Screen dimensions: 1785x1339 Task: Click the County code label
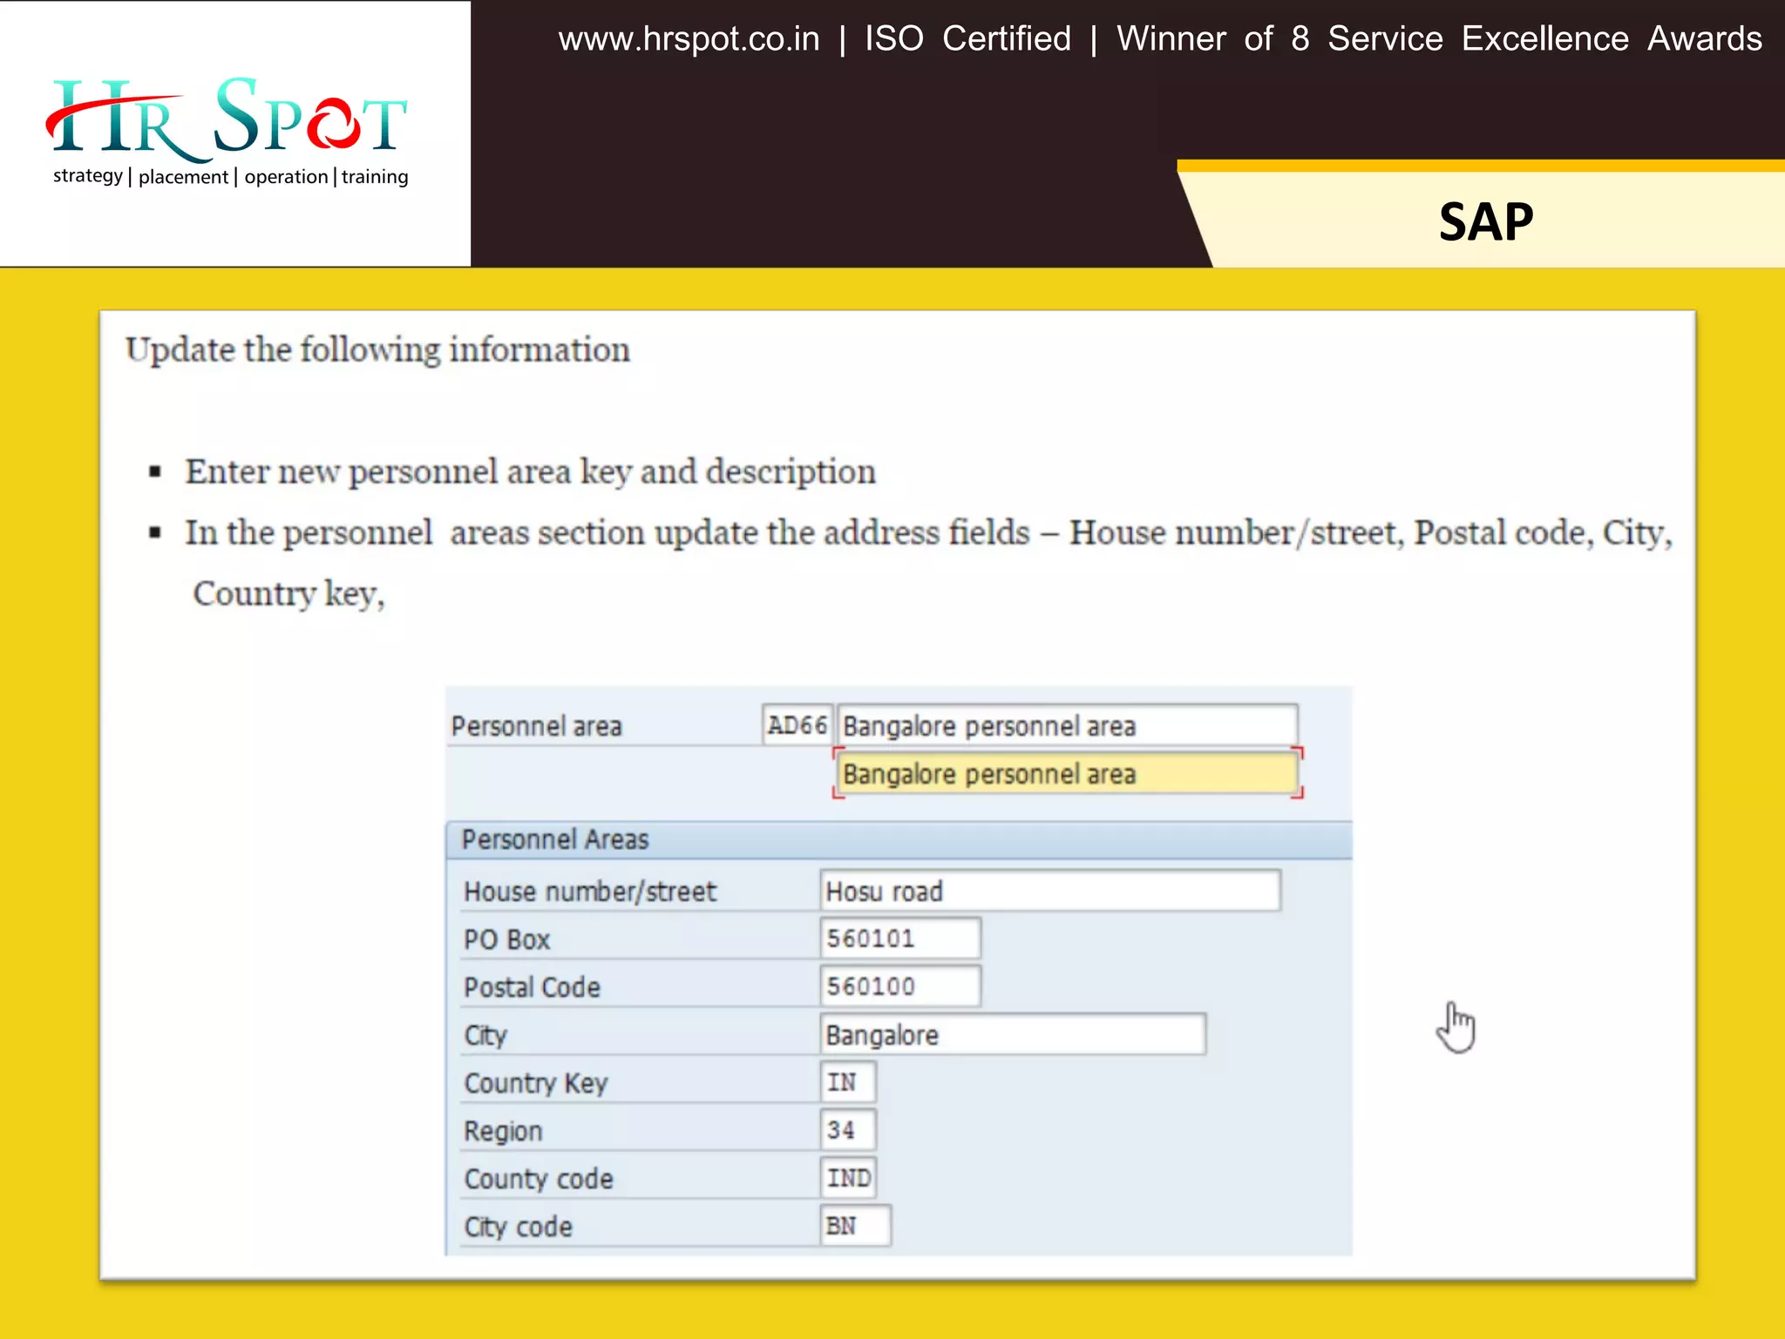click(539, 1179)
